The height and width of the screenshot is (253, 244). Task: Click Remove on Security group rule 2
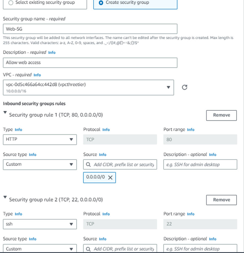(221, 200)
